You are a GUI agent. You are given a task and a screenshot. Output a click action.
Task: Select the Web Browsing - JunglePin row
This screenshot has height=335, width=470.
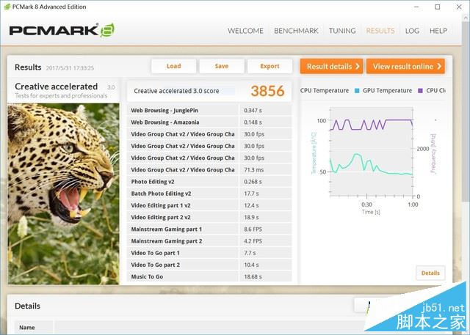tap(209, 111)
